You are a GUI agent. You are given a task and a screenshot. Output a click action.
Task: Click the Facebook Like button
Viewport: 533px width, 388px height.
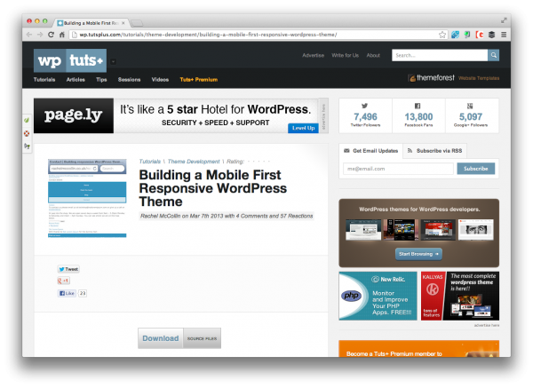click(x=67, y=293)
